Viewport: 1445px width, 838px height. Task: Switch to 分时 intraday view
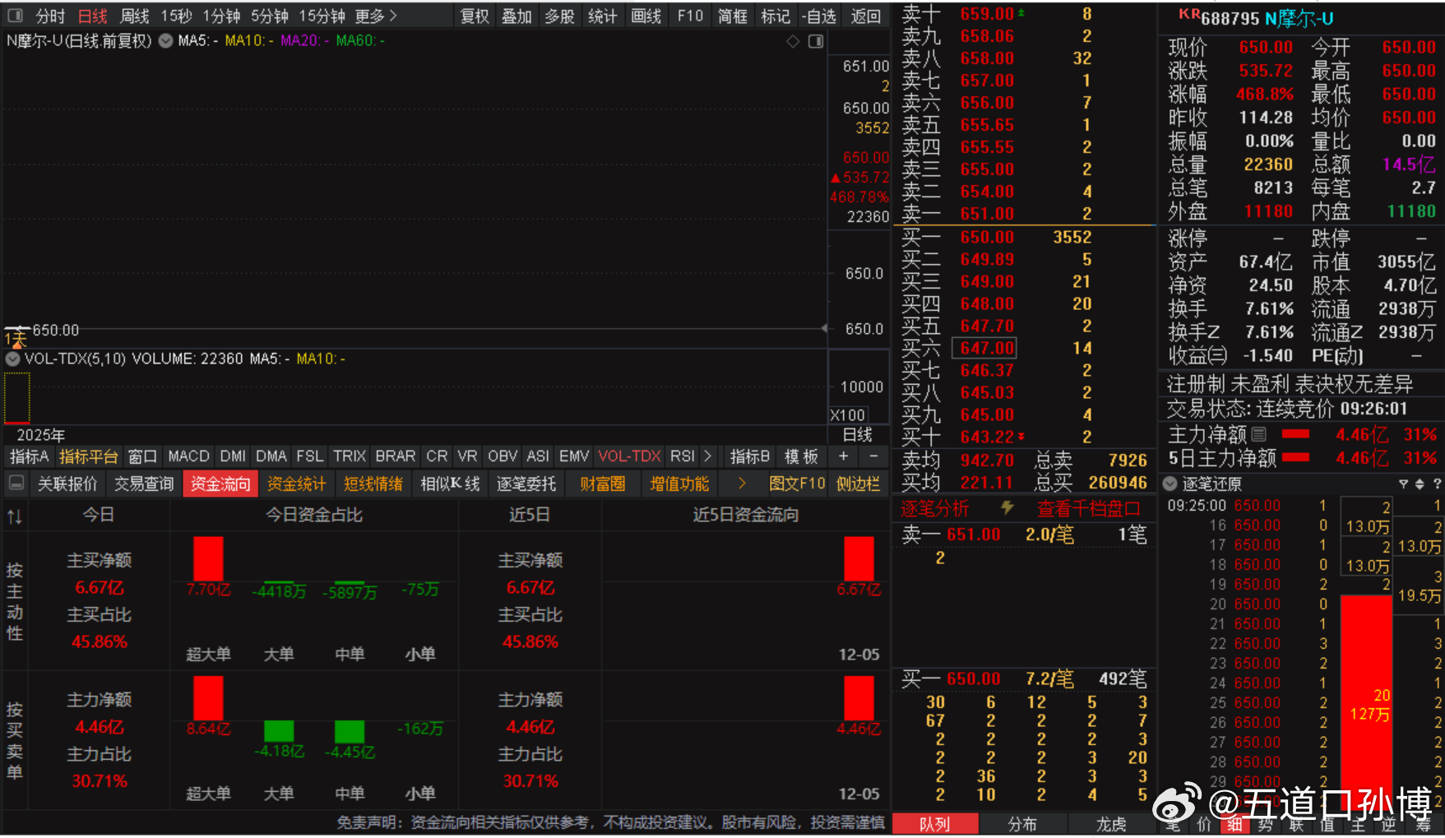50,16
